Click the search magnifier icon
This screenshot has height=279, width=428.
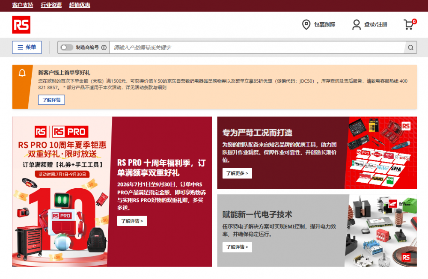tap(410, 47)
